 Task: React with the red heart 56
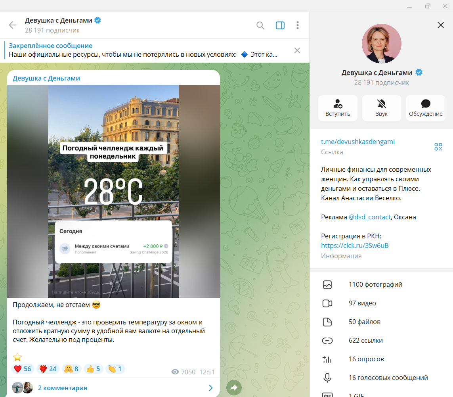(23, 369)
